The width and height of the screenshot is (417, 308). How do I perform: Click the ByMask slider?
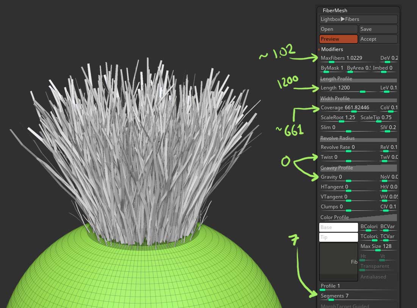(x=332, y=69)
